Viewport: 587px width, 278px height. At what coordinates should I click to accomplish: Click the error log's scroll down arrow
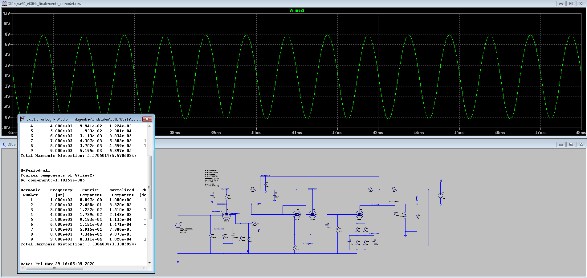[149, 263]
